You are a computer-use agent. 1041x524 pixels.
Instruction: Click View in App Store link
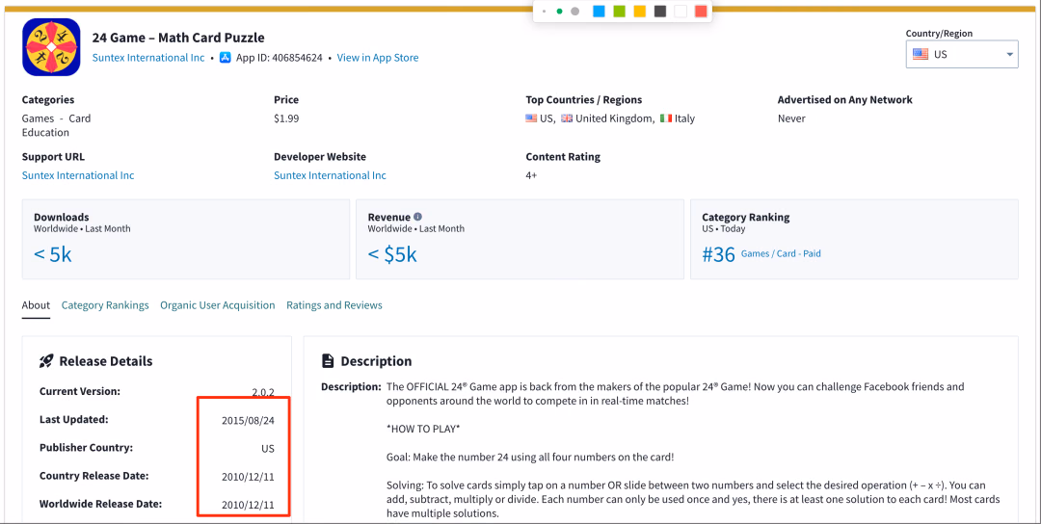[378, 58]
